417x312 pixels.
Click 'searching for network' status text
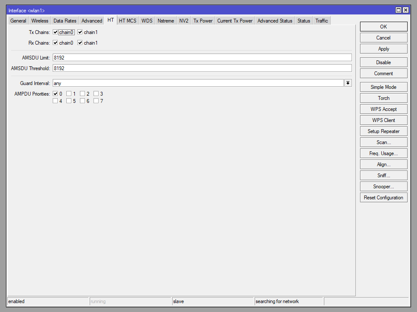[x=277, y=301]
